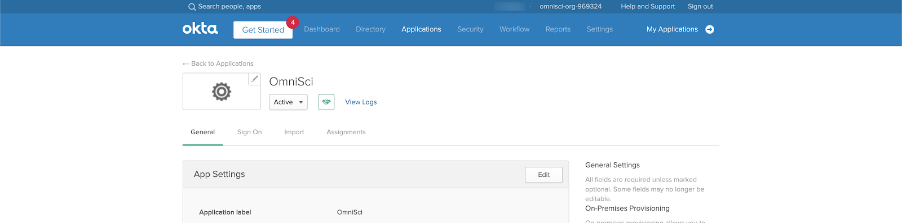902x223 pixels.
Task: Open the Reports menu
Action: 558,29
